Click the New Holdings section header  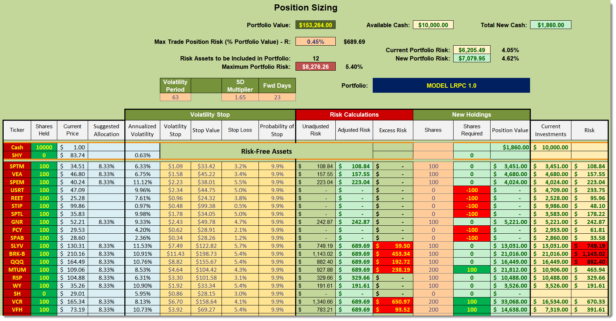[472, 114]
